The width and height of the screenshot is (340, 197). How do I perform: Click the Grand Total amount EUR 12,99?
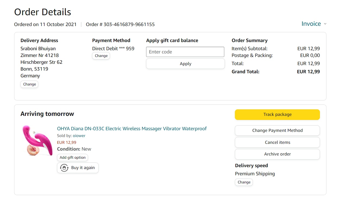click(x=308, y=72)
